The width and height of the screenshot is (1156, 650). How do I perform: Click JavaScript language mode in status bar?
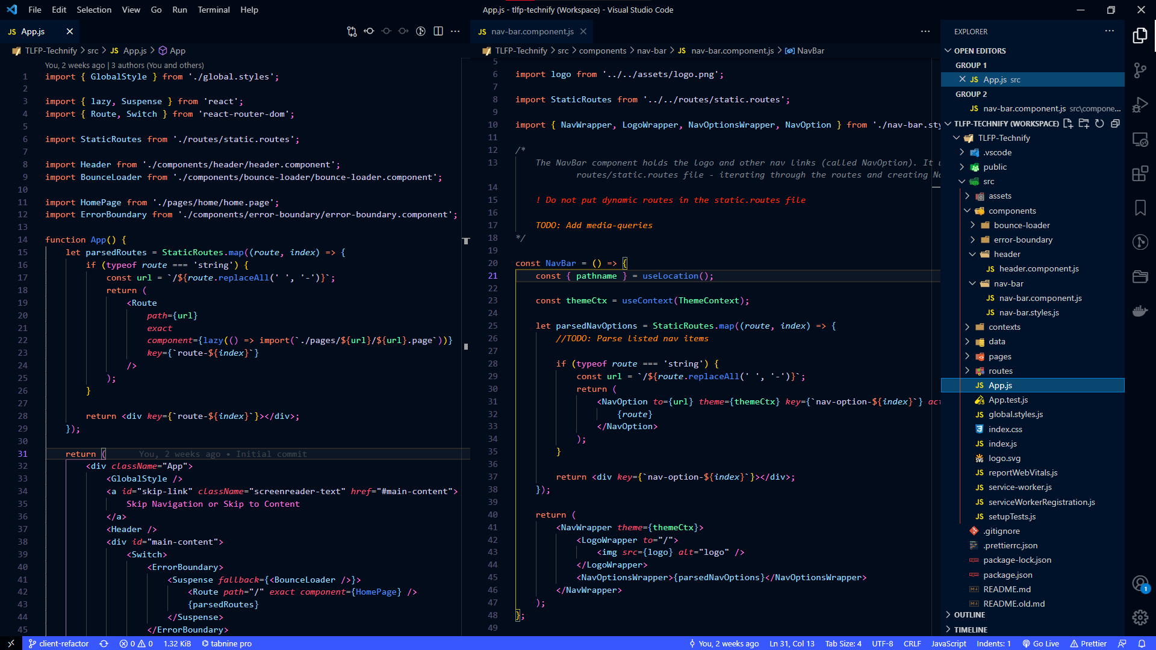tap(948, 643)
